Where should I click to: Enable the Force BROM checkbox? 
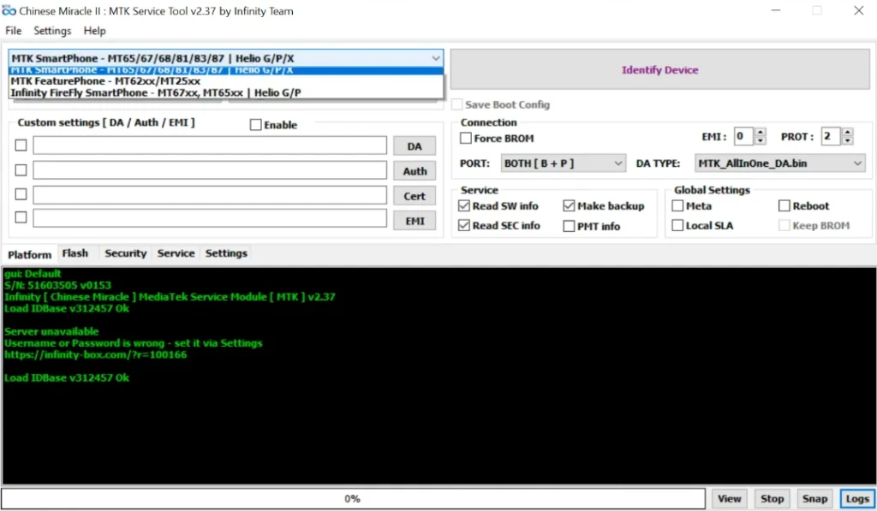(466, 139)
